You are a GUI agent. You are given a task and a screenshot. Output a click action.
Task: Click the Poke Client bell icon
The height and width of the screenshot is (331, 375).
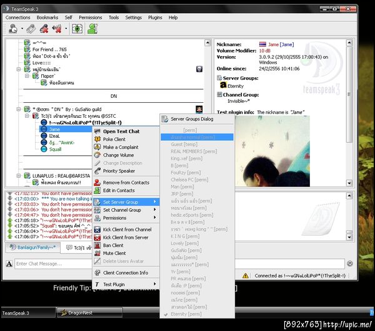97,139
